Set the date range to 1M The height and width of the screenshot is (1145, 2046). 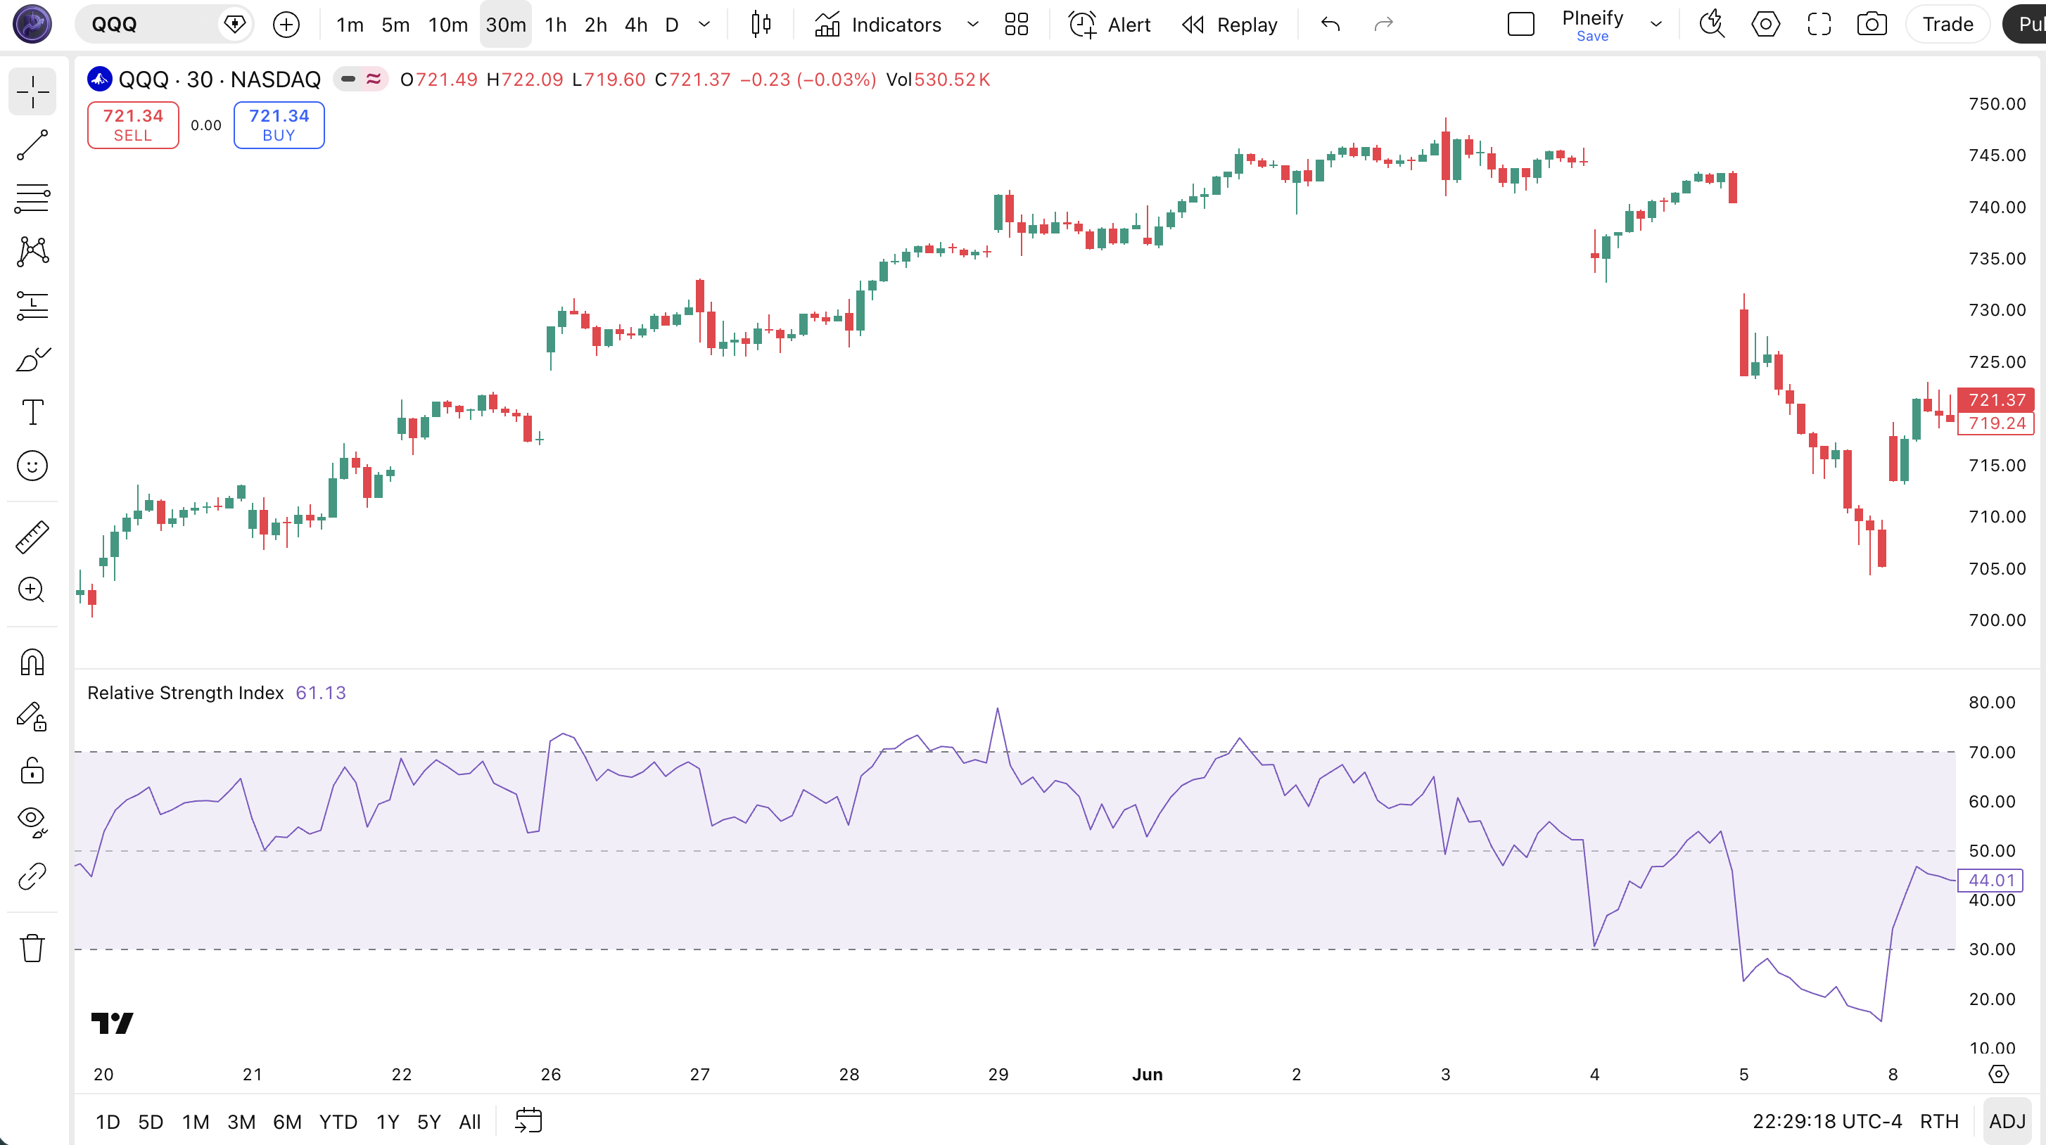[x=196, y=1122]
